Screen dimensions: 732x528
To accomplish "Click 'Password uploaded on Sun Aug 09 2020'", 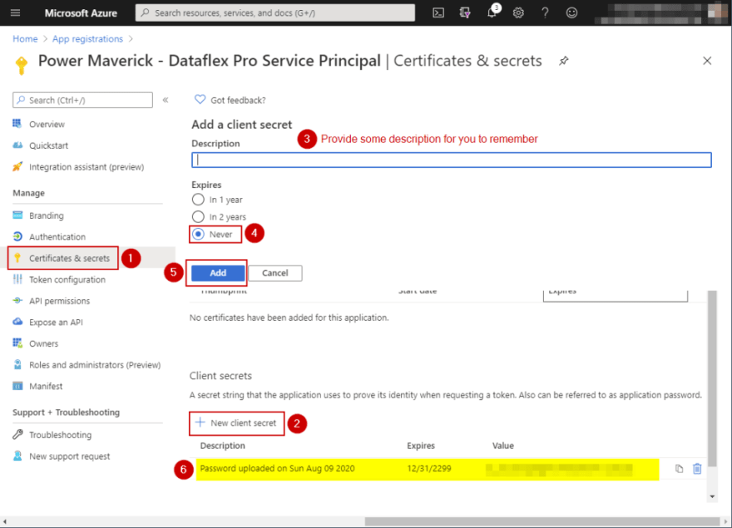I will (277, 468).
